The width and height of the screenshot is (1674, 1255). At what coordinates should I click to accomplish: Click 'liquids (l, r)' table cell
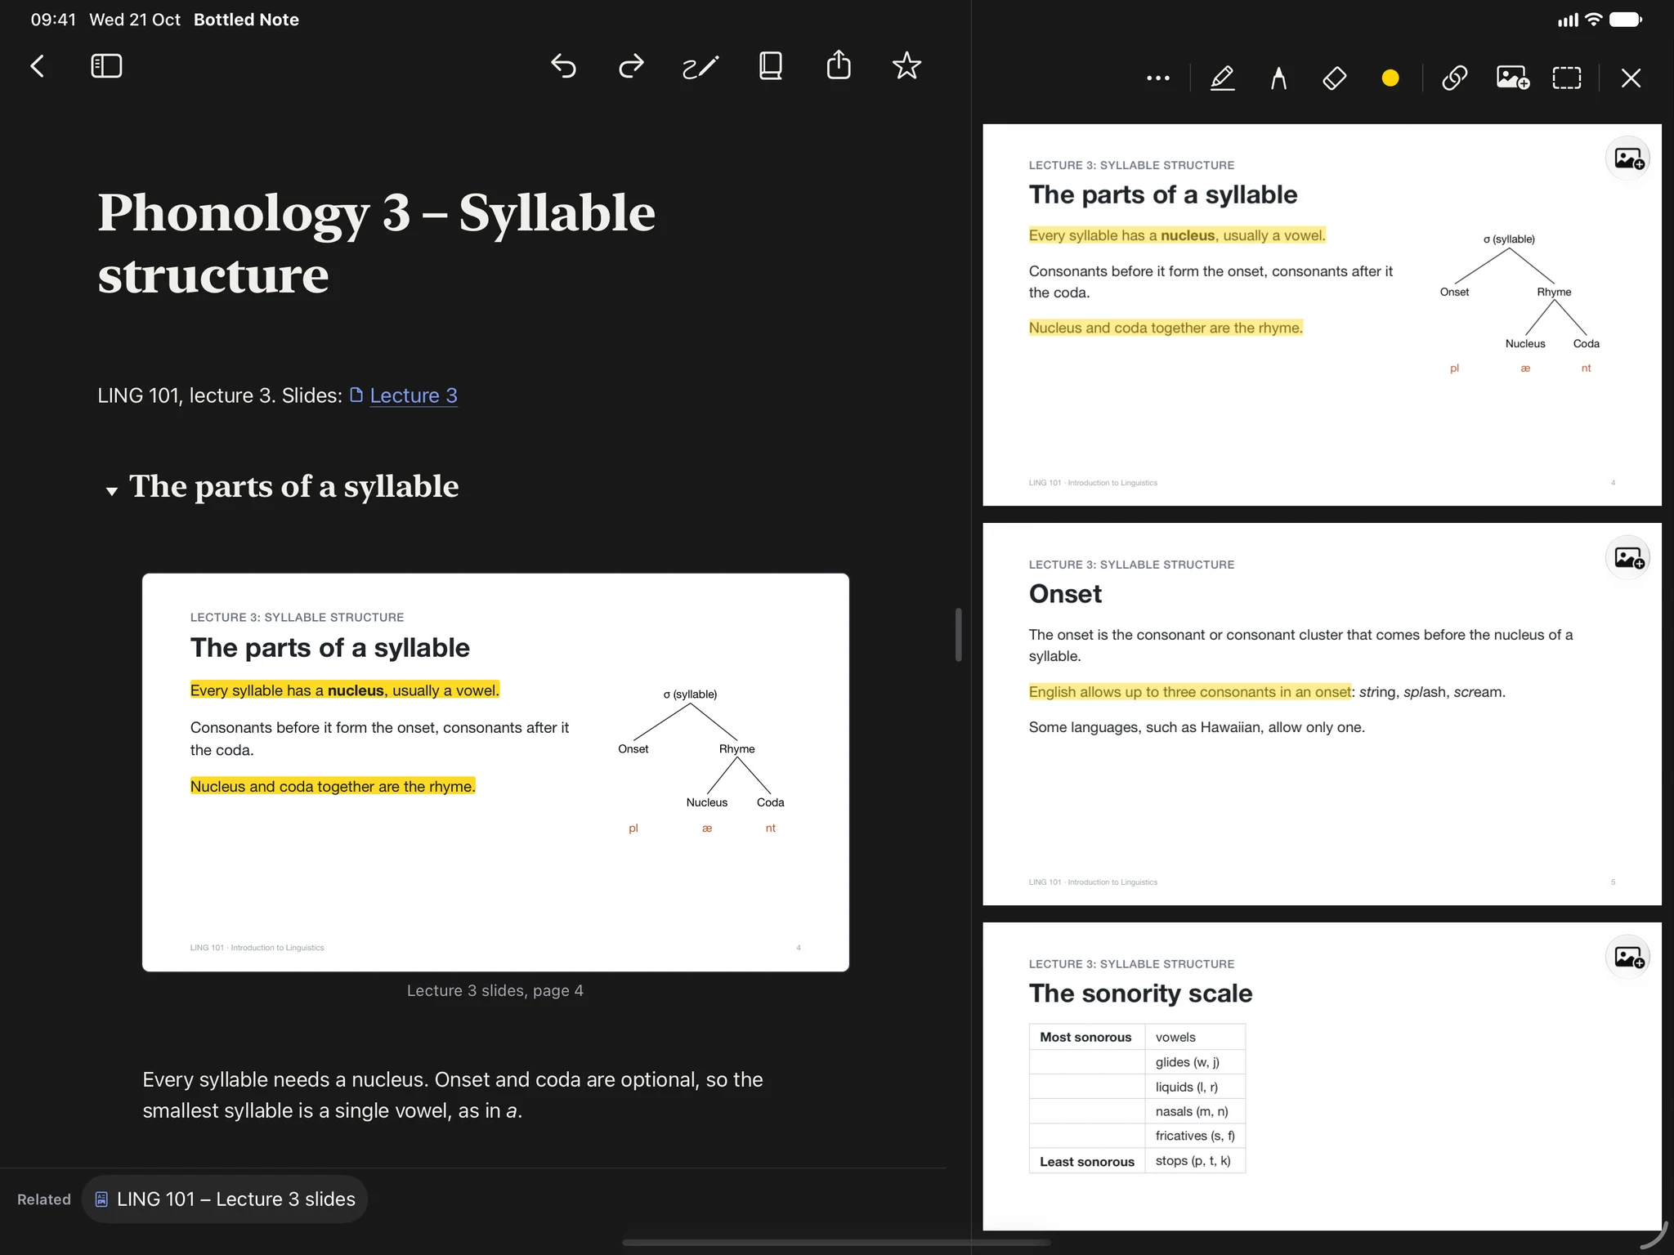(1194, 1087)
